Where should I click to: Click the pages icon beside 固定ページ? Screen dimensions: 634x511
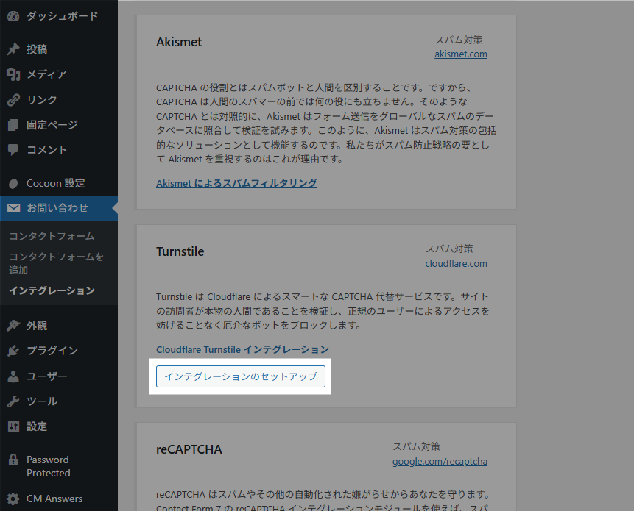(13, 125)
